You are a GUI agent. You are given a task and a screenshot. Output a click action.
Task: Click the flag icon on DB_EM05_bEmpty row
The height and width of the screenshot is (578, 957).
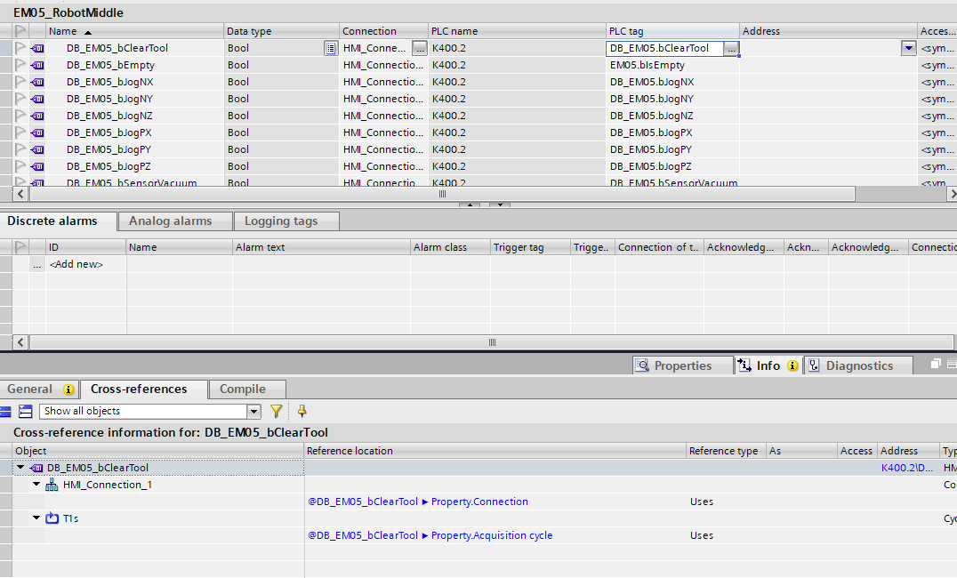pos(20,65)
